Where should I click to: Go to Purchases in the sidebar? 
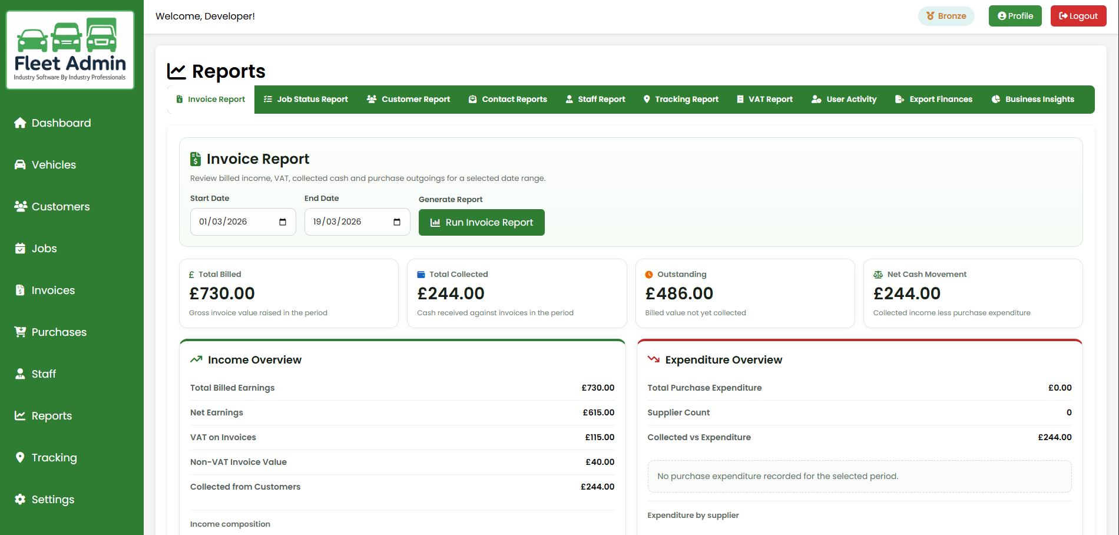tap(59, 332)
